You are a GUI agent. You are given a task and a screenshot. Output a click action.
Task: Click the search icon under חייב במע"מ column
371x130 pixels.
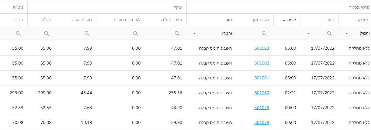[x=177, y=33]
